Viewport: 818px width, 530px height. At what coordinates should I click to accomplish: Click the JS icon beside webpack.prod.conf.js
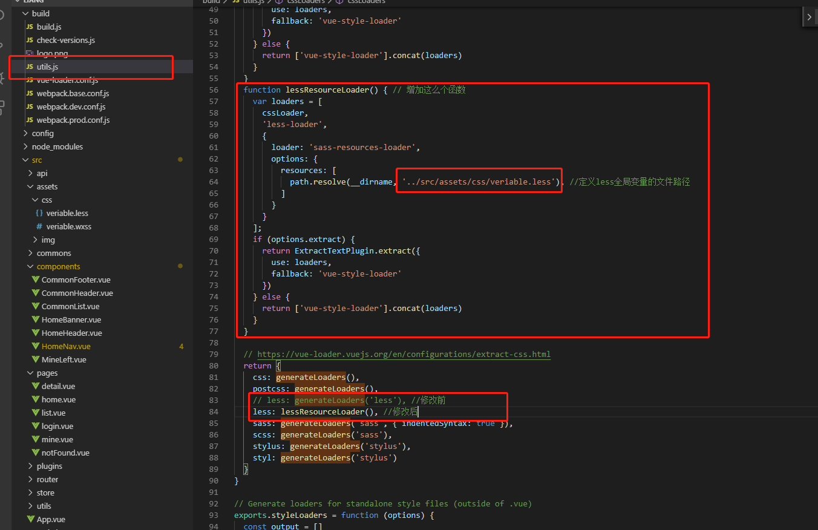[x=30, y=120]
